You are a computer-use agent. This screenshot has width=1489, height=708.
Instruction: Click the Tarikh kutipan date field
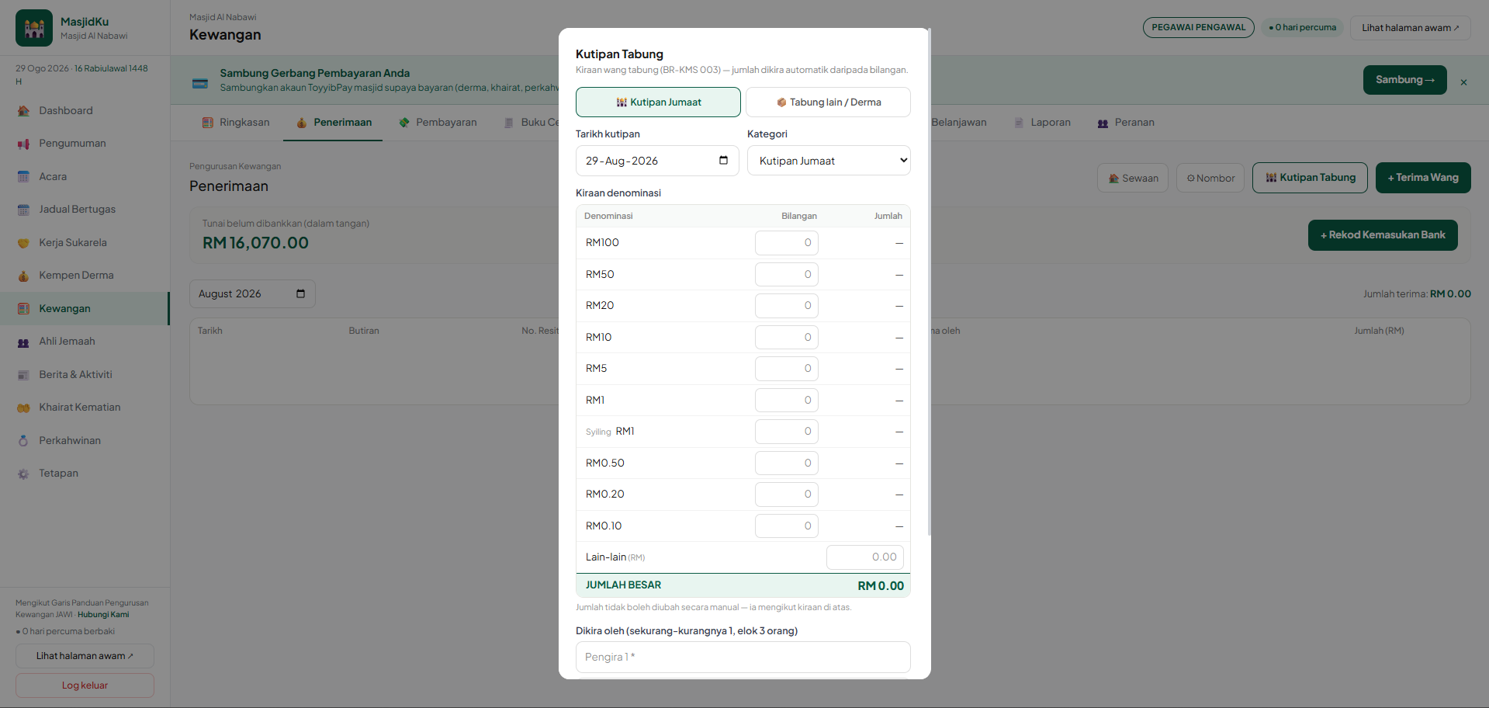coord(657,161)
